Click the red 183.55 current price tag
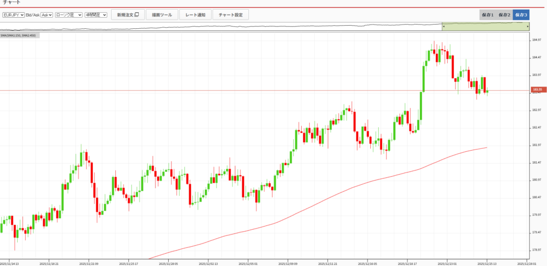This screenshot has width=547, height=266. (x=536, y=90)
